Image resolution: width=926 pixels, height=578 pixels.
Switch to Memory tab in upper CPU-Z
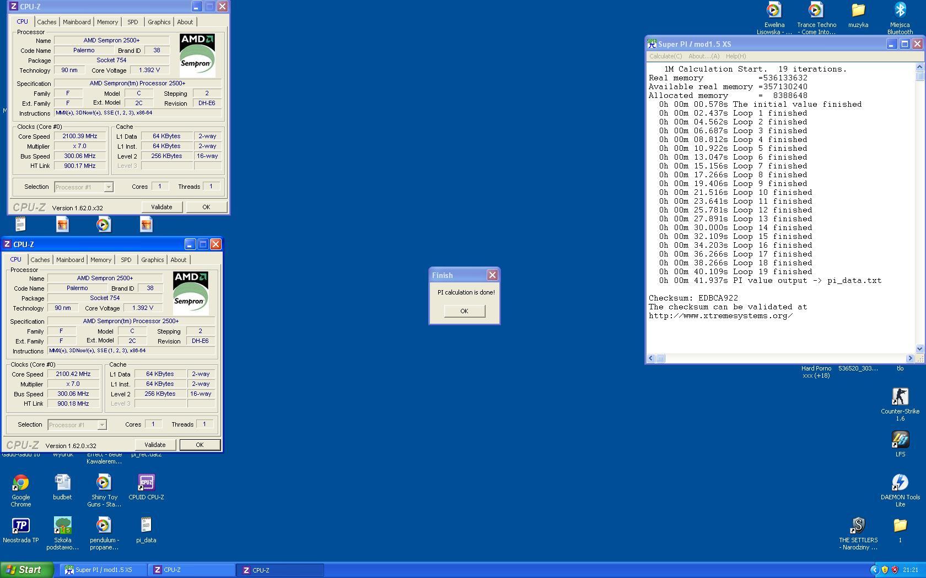point(107,22)
